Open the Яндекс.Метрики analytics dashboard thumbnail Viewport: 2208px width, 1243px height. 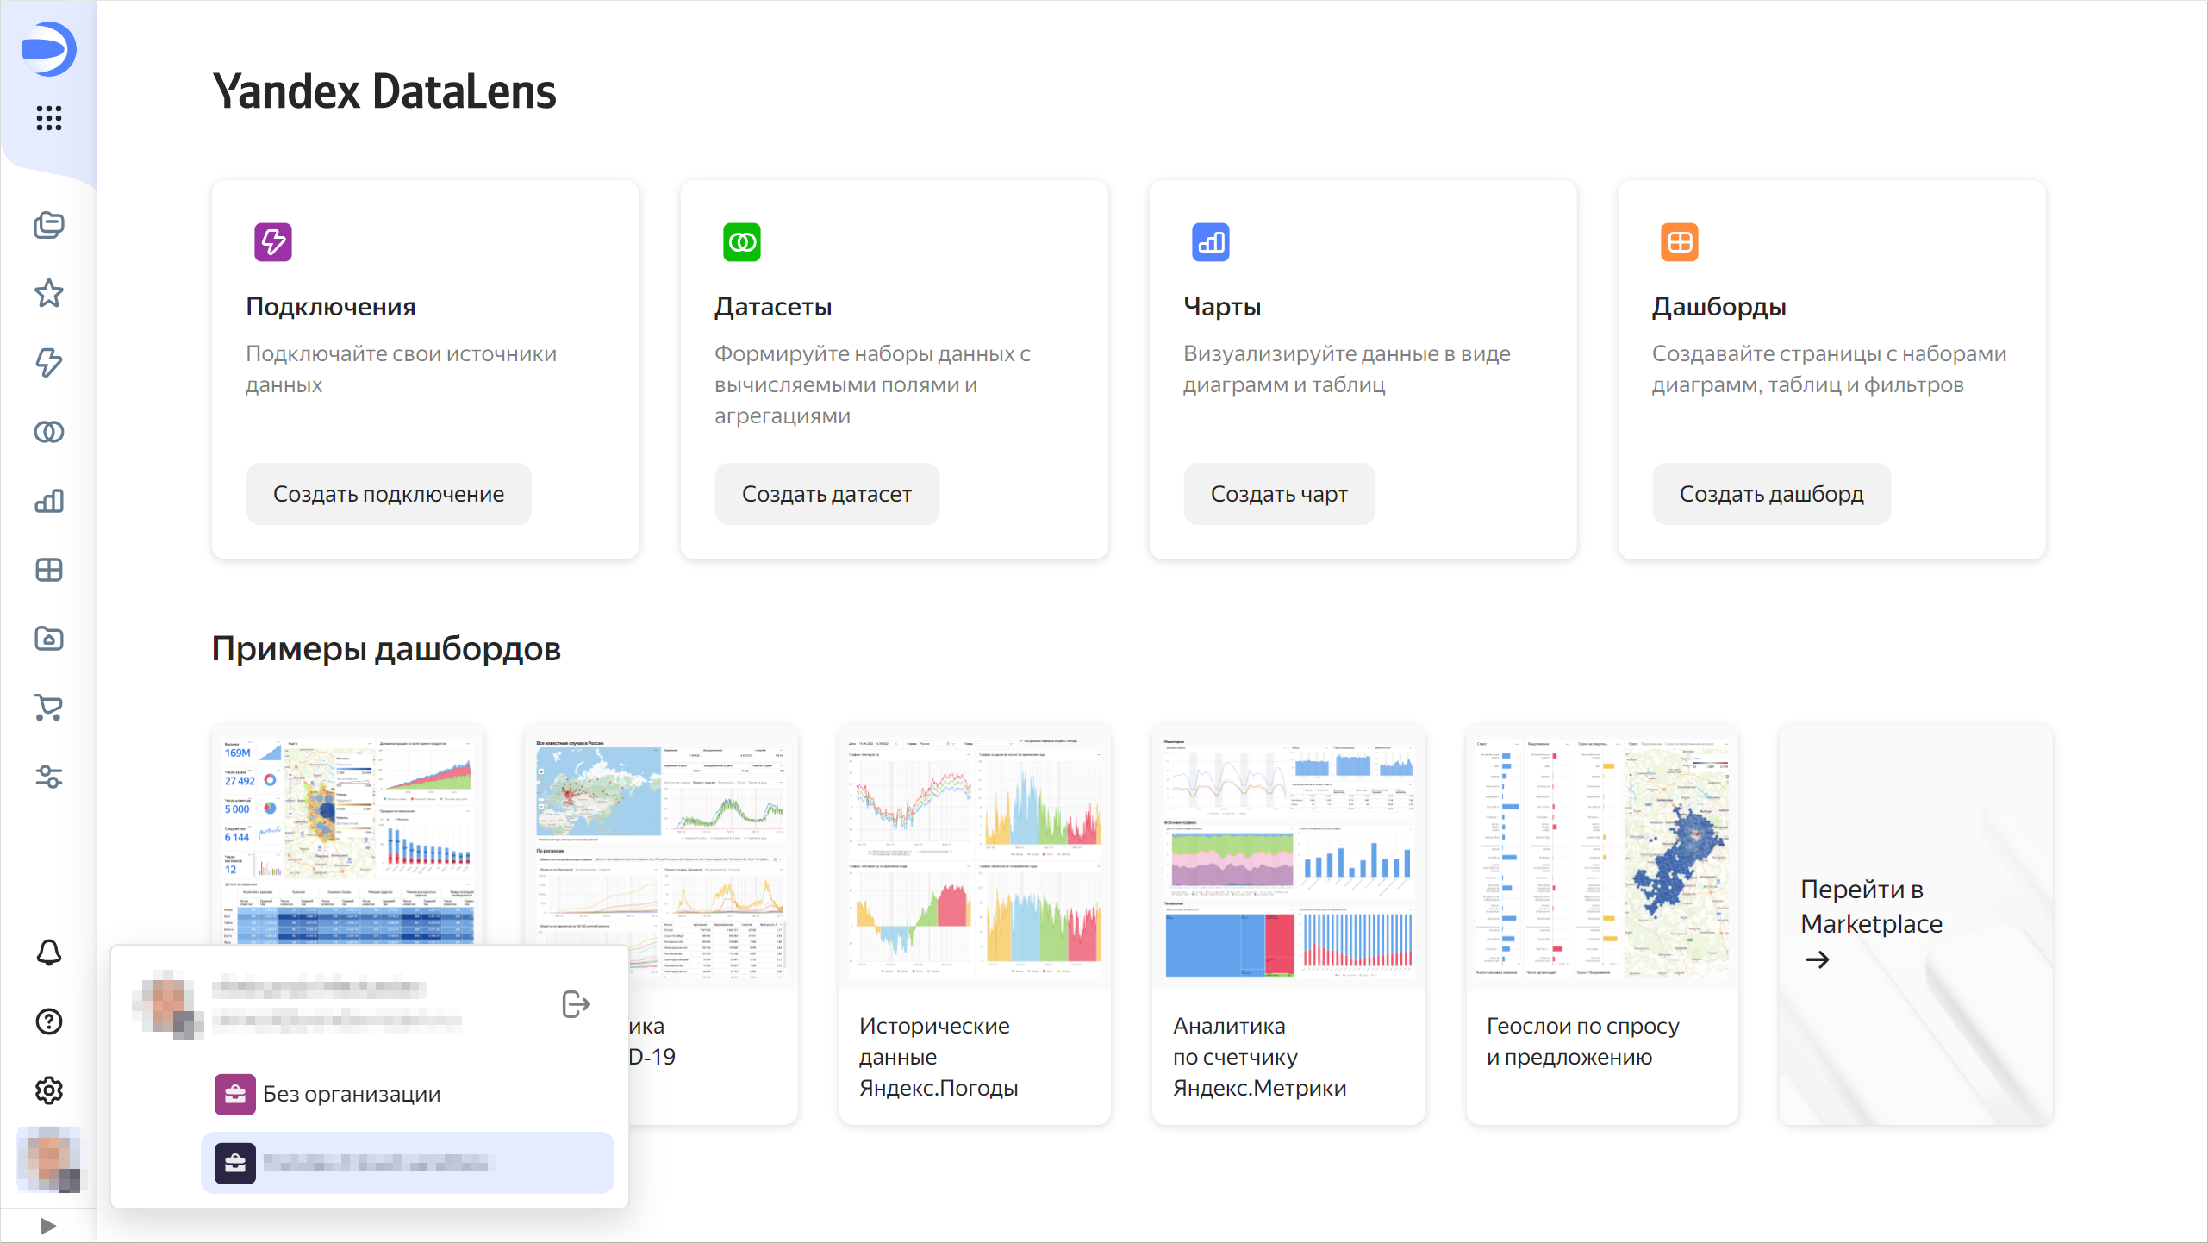1288,858
